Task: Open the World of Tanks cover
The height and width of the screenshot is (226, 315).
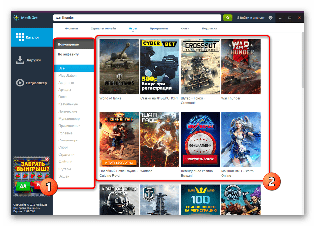Action: point(119,67)
